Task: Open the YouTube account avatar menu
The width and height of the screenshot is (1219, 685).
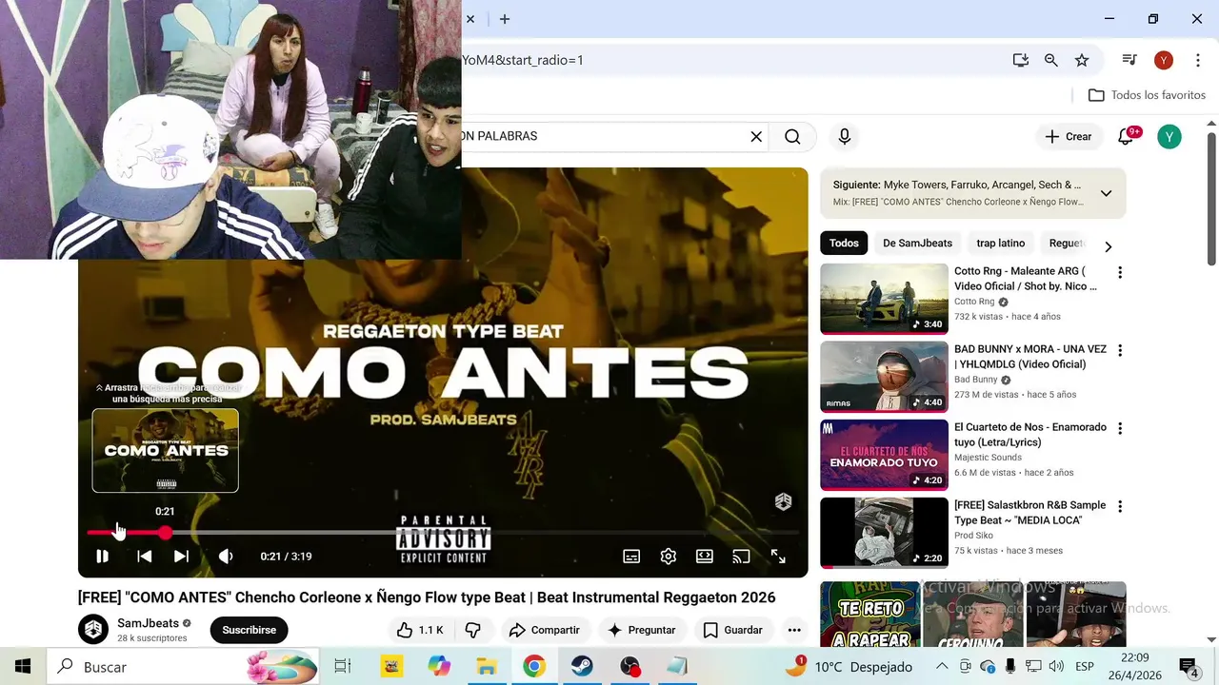Action: pos(1169,137)
